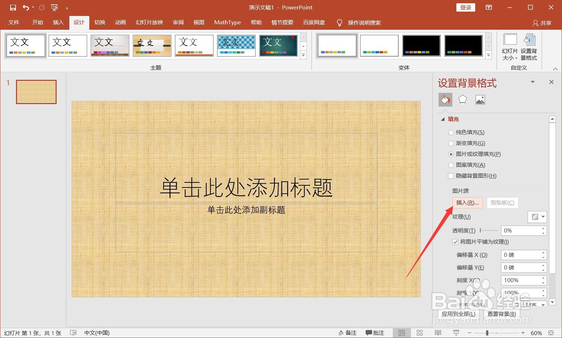Screen dimensions: 562x338
Task: Open the Customize Quick Access Toolbar arrow
Action: coord(67,8)
